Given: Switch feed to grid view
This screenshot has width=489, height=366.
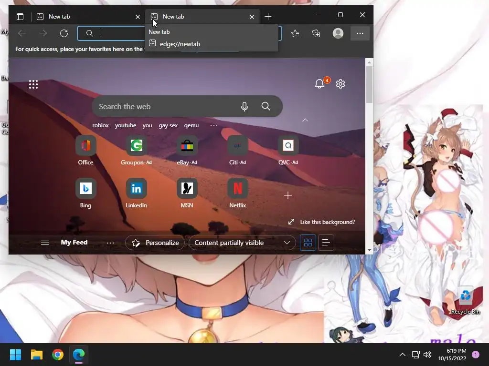Looking at the screenshot, I should [x=308, y=243].
